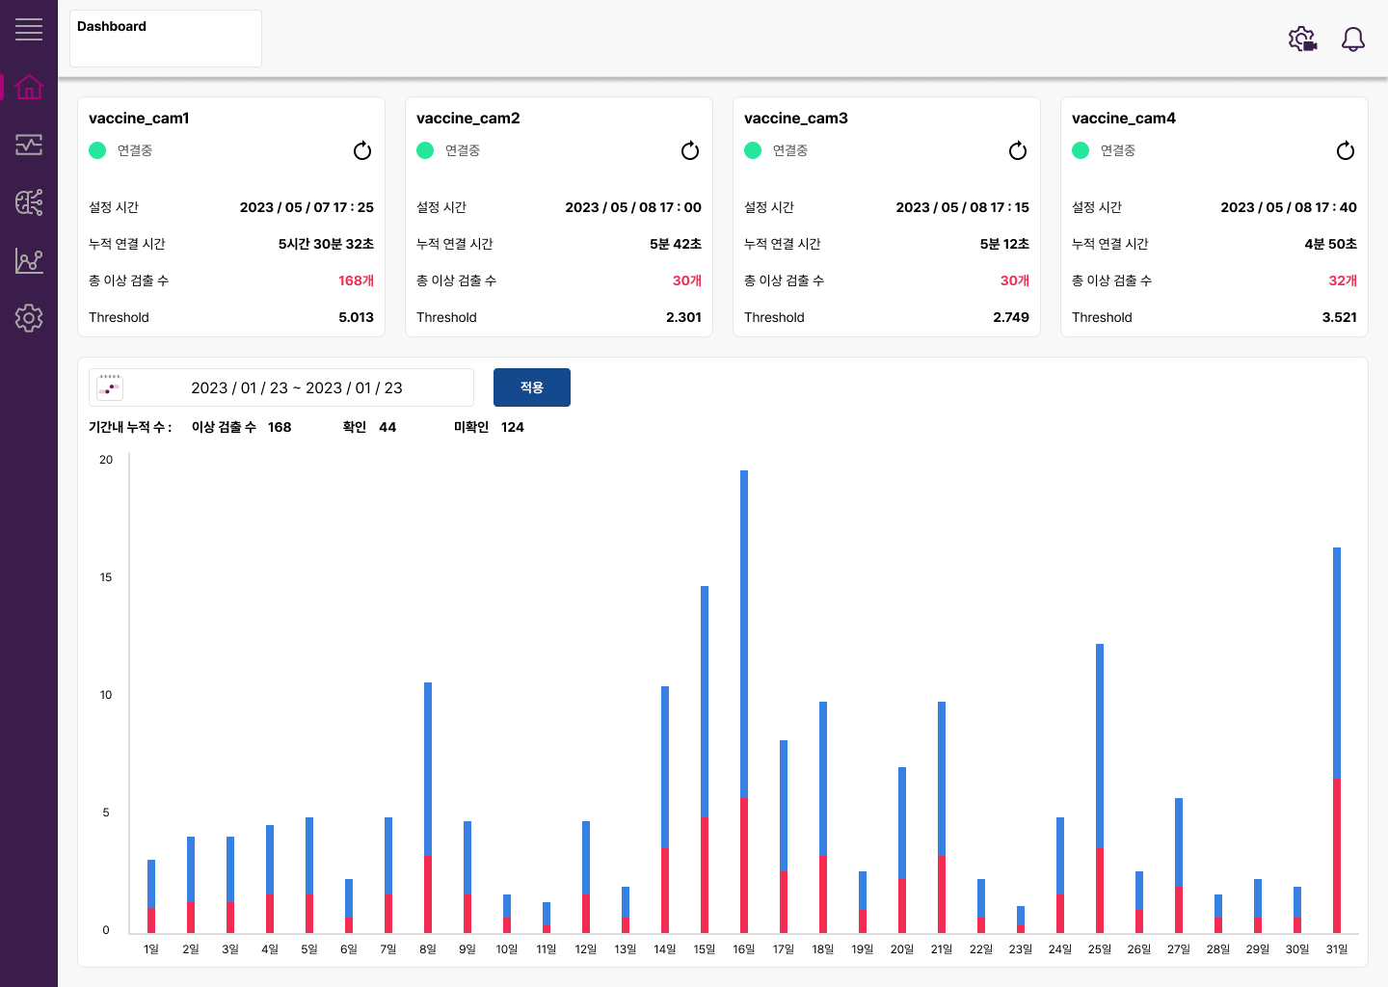The height and width of the screenshot is (987, 1388).
Task: Select the 168개 anomaly count on cam1
Action: click(356, 280)
